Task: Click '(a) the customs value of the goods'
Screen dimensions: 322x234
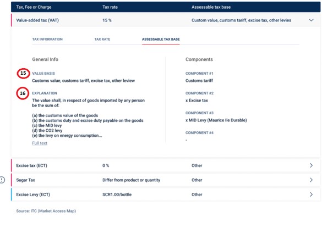Action: 65,115
